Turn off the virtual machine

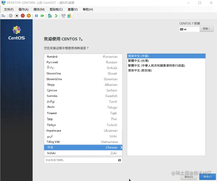coord(17,15)
